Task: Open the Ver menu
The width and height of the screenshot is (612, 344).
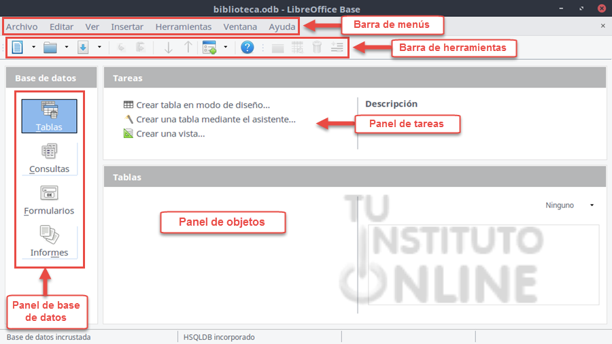Action: [92, 27]
